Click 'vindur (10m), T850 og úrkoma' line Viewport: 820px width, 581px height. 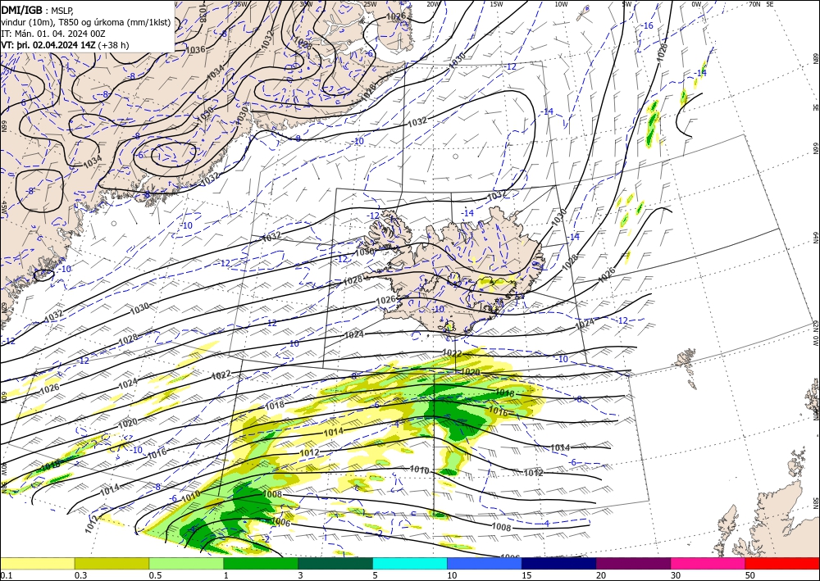pos(85,21)
